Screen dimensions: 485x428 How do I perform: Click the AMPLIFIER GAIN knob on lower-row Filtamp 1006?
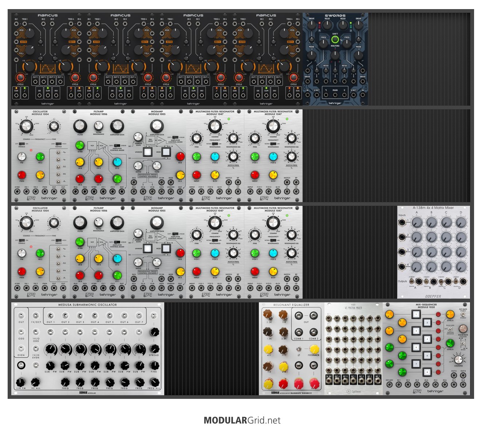click(117, 223)
